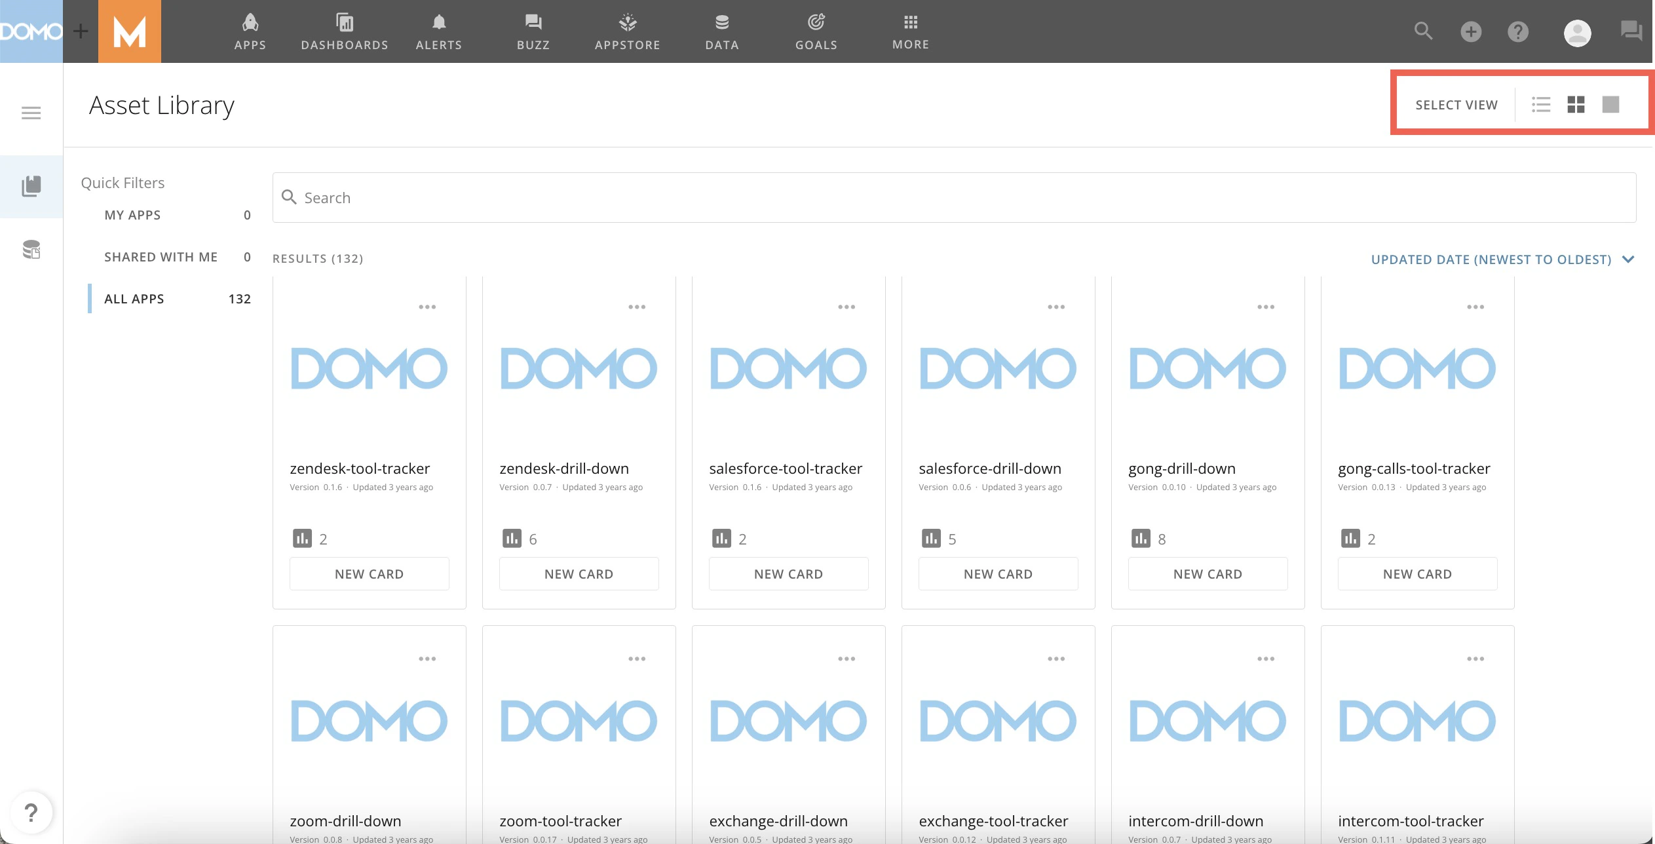
Task: Open options menu for gong-drill-down
Action: point(1266,307)
